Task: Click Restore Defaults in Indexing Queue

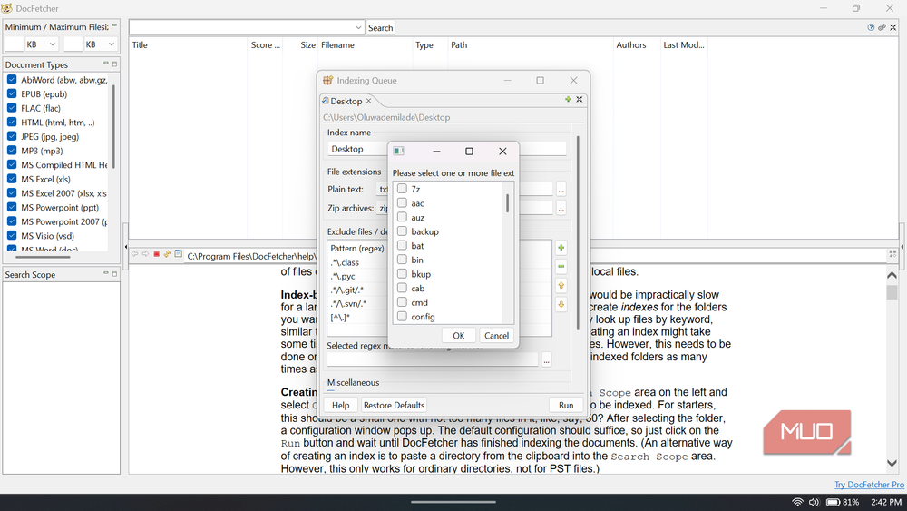Action: coord(394,405)
